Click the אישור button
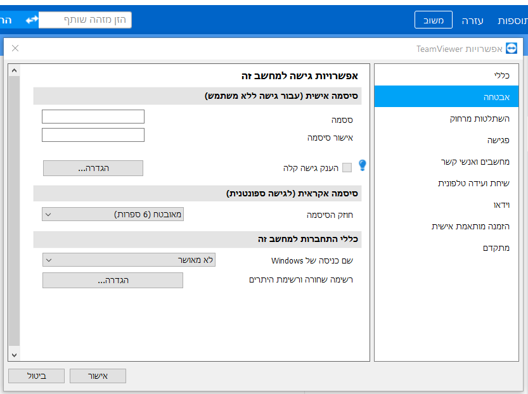This screenshot has height=394, width=528. 98,376
